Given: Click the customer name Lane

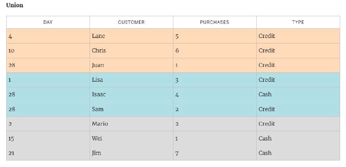Looking at the screenshot, I should [98, 36].
